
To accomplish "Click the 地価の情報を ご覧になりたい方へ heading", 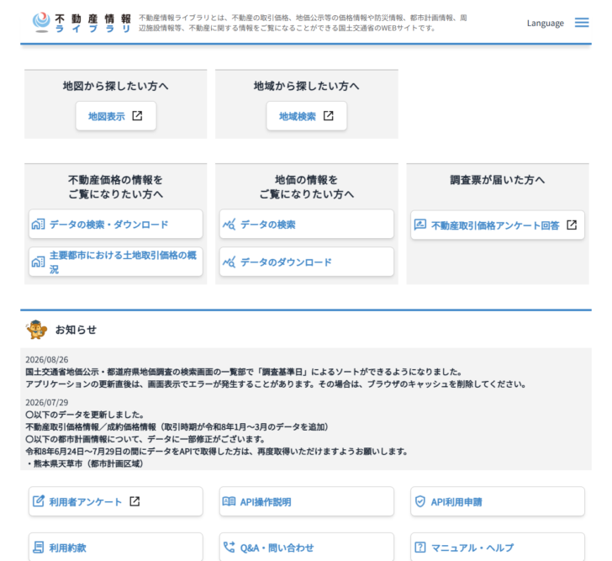I will pos(306,187).
